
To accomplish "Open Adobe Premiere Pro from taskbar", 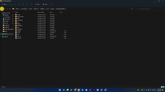I will click(94, 90).
